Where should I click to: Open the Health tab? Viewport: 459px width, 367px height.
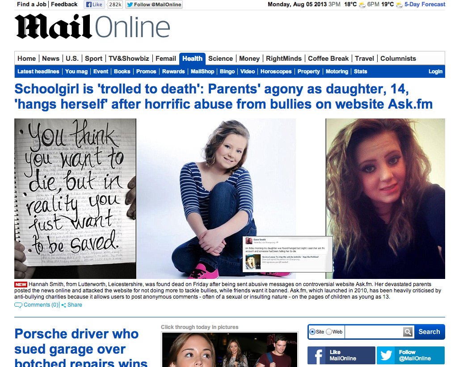[x=192, y=59]
